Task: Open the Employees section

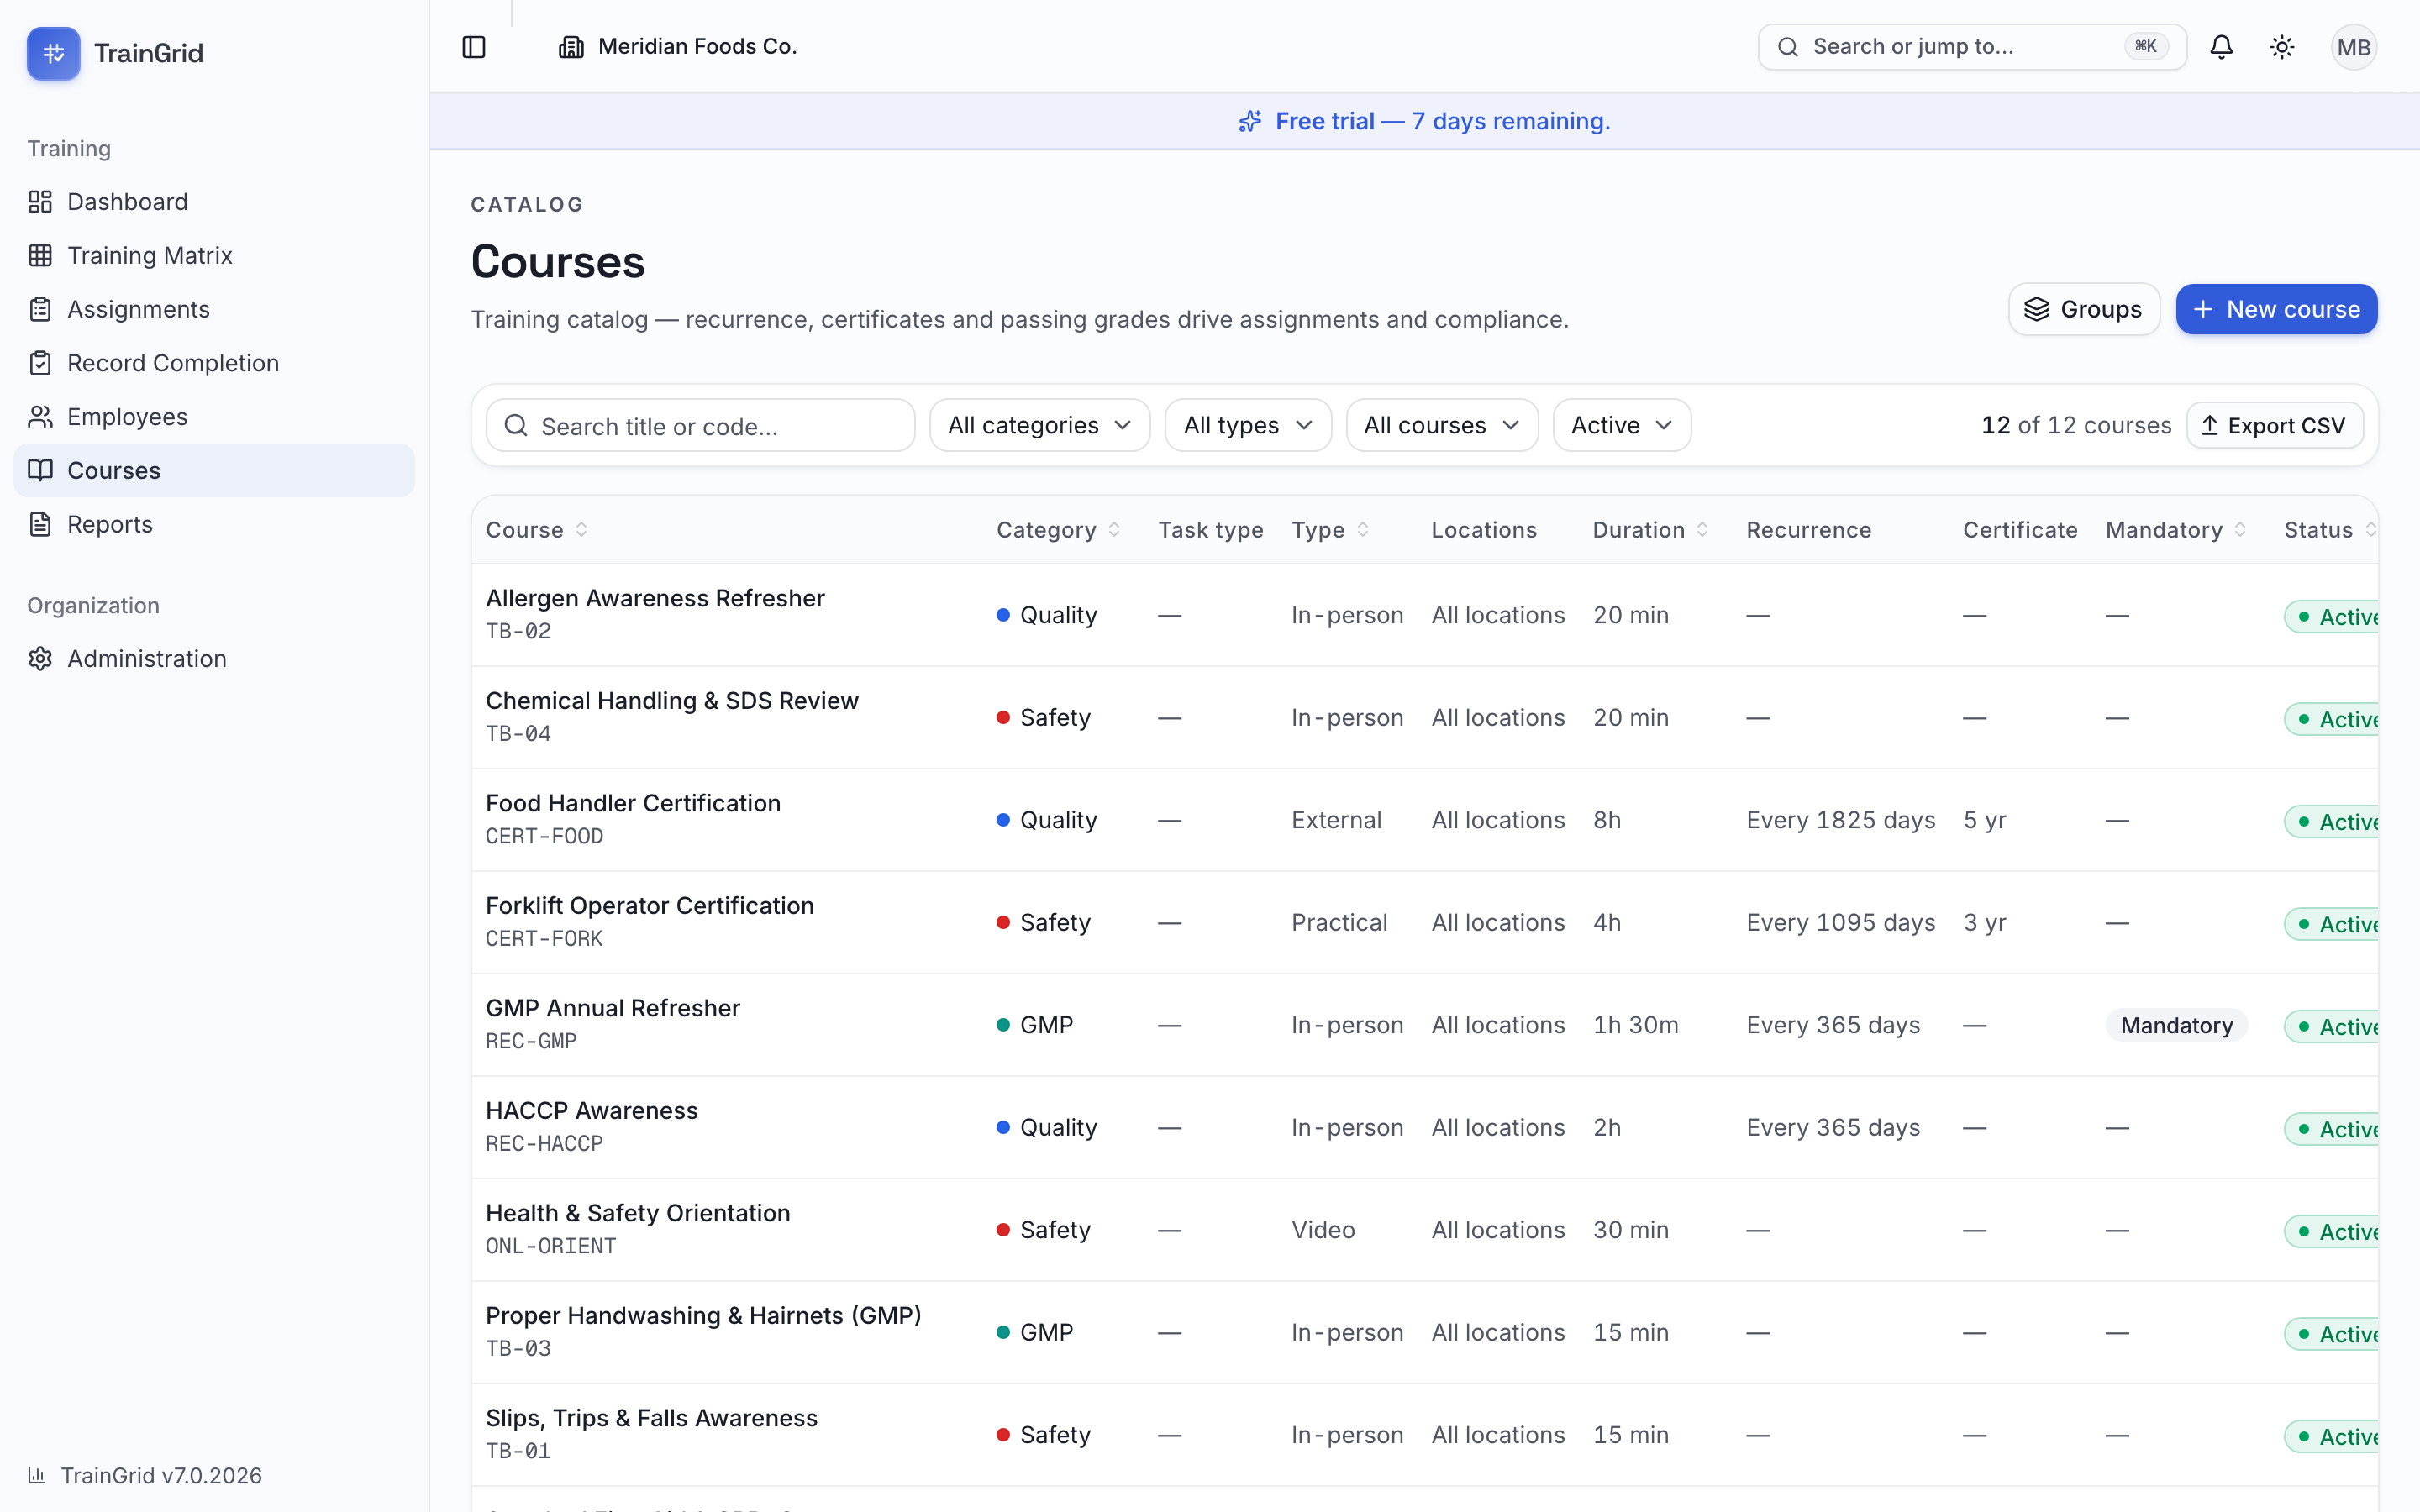Action: (x=214, y=417)
